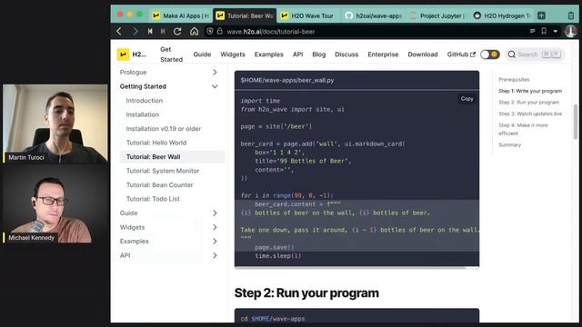This screenshot has width=582, height=327.
Task: Go back with the browser back arrow
Action: click(119, 32)
